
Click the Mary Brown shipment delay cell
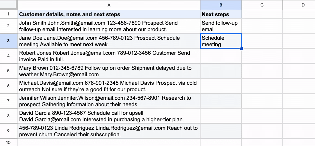(x=109, y=71)
